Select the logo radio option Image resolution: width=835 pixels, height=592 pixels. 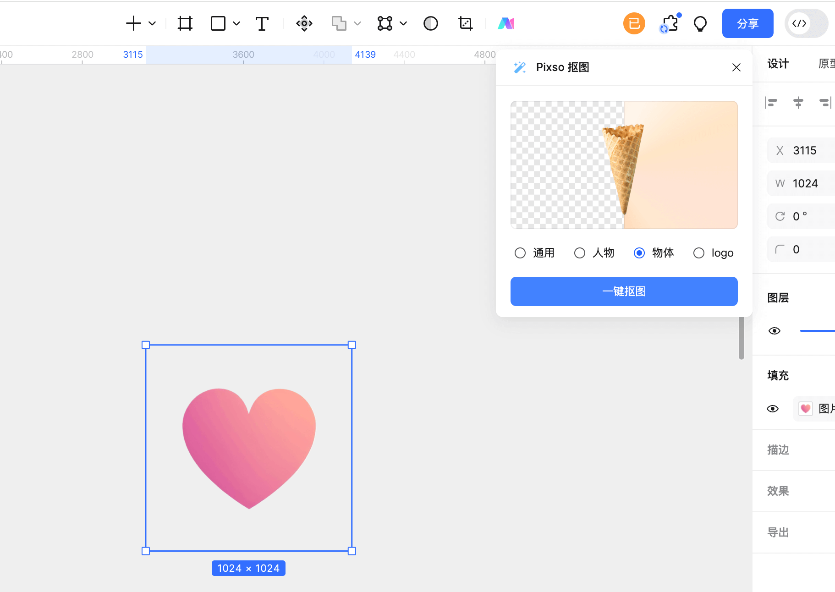699,253
